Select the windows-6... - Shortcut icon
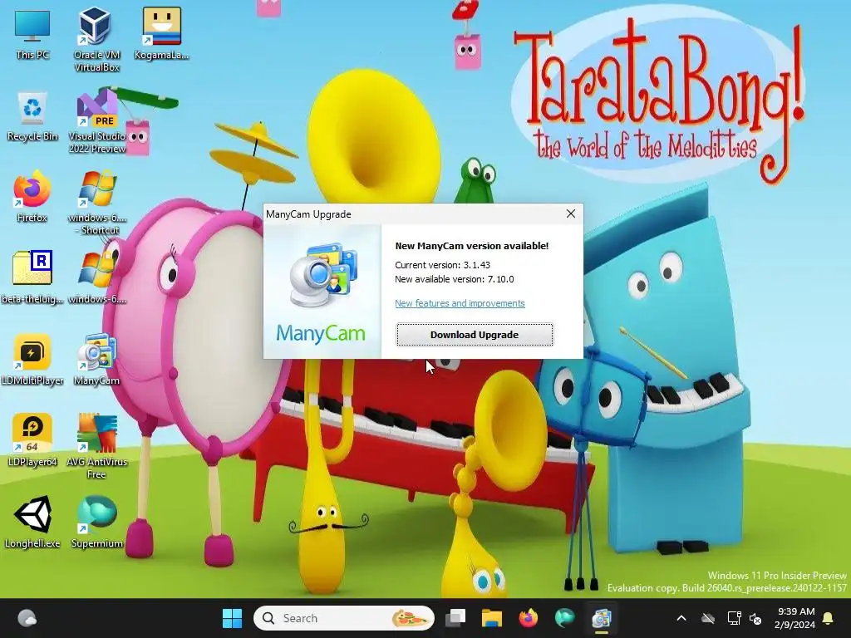 tap(97, 203)
